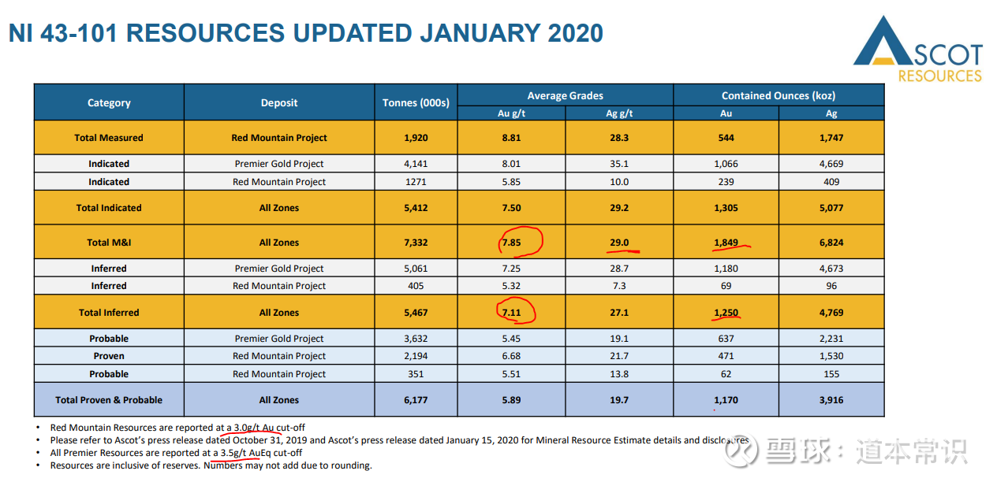Screen dimensions: 997x482
Task: Click the 5,412 tonnes value
Action: tap(416, 208)
